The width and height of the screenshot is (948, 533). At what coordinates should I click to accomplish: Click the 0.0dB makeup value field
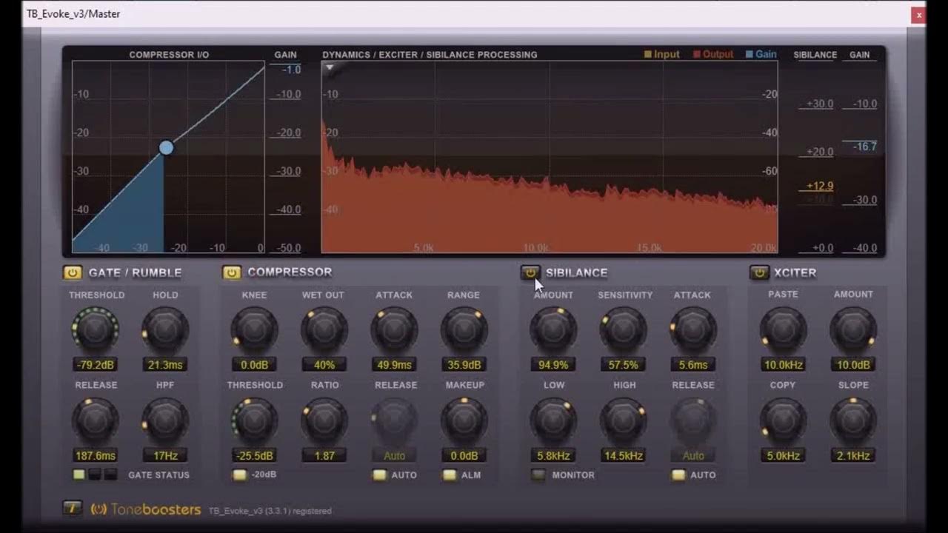tap(464, 456)
